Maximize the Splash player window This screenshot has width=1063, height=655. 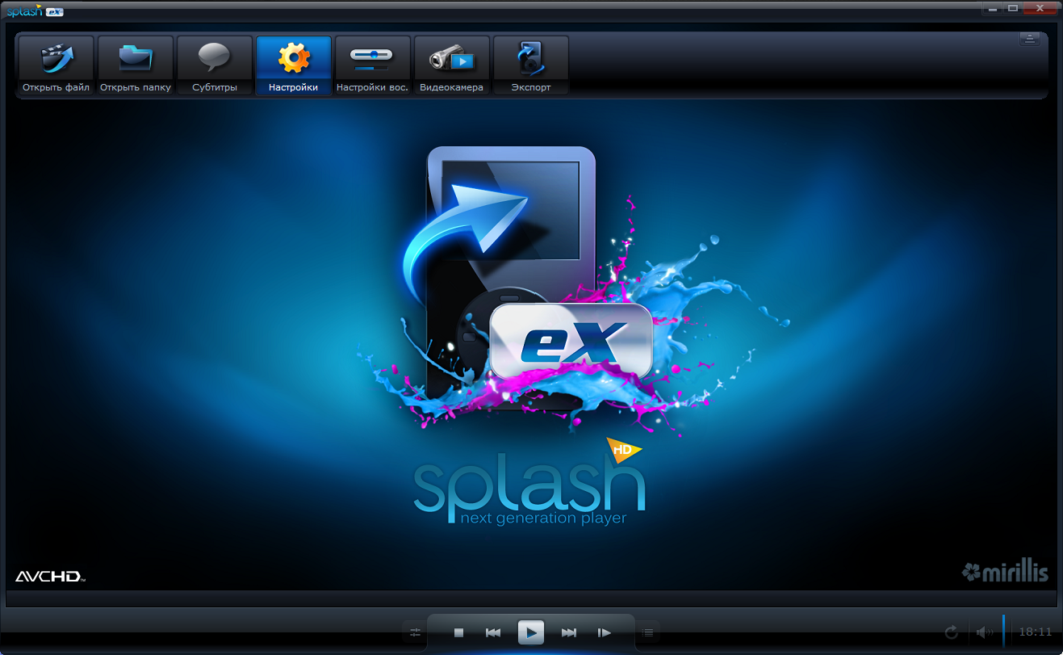[1012, 8]
